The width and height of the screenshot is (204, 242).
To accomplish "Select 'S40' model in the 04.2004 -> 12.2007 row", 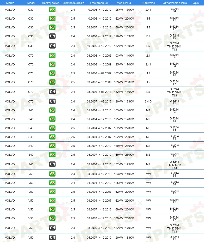I will (x=31, y=137).
